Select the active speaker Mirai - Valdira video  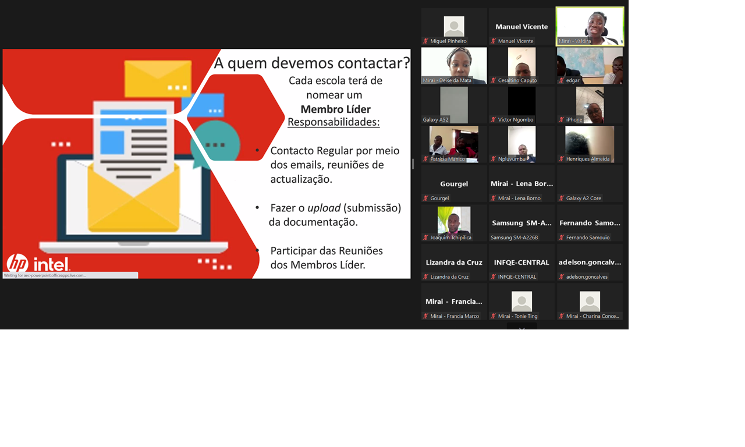[590, 26]
